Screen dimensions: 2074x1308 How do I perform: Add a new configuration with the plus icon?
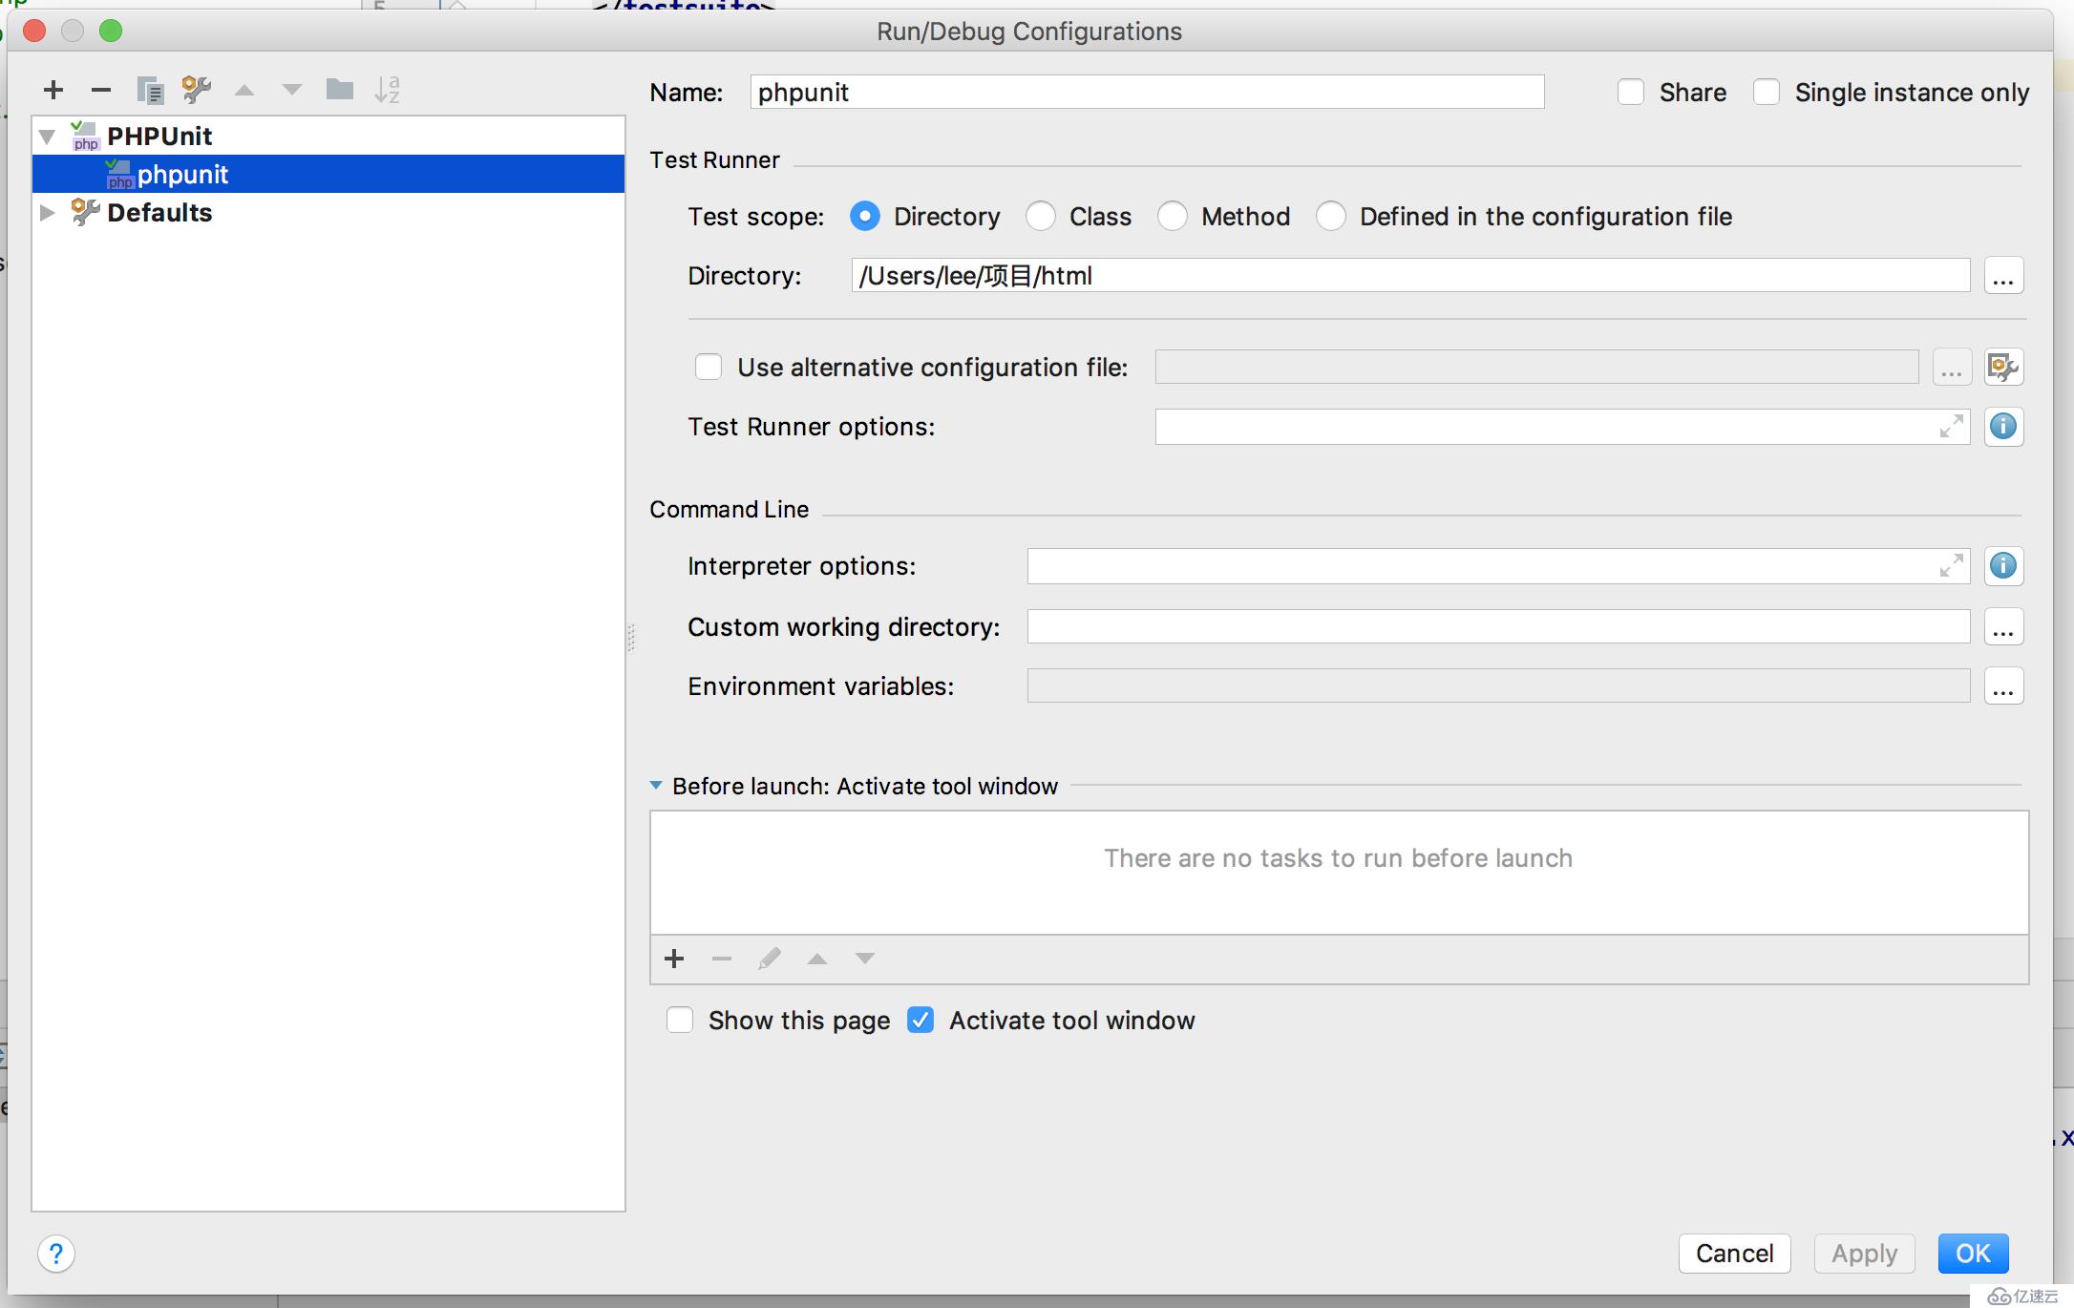53,90
